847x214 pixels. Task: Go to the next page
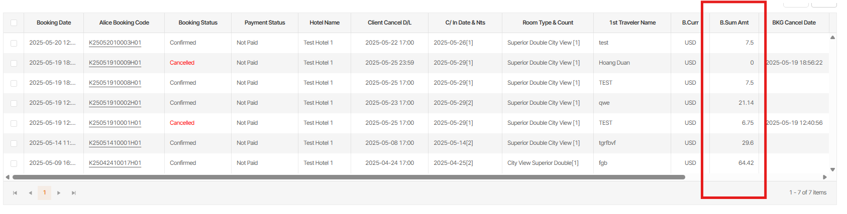tap(59, 193)
